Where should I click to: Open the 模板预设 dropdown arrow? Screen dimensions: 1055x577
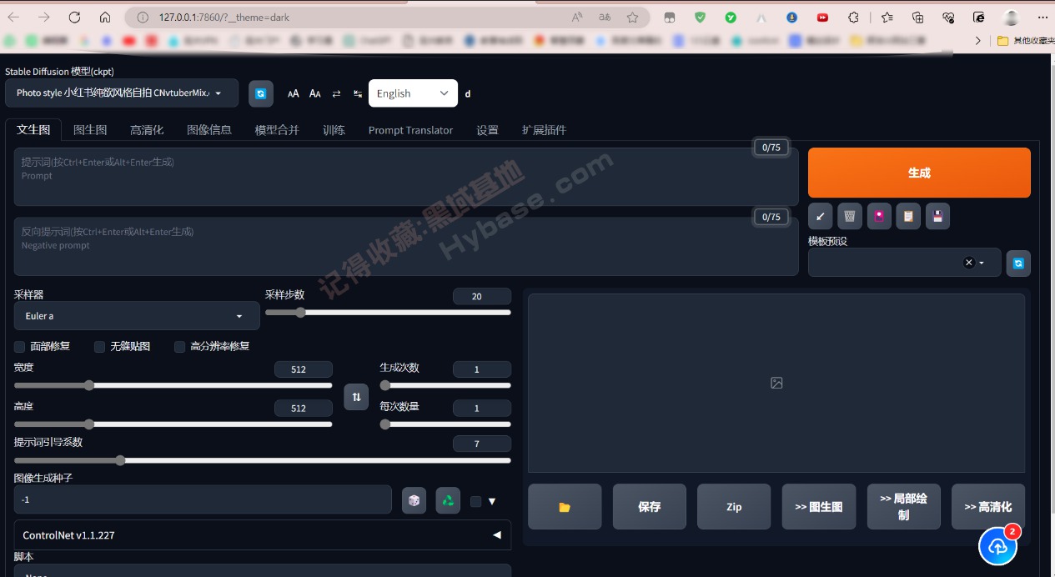click(982, 263)
